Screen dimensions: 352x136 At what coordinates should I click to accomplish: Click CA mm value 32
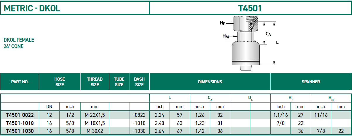click(x=220, y=115)
